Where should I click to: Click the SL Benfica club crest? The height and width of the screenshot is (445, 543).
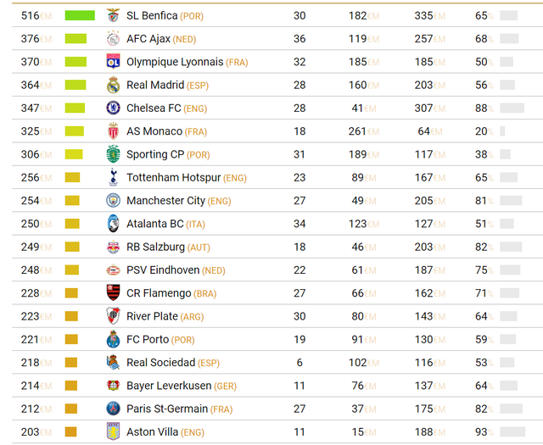point(113,15)
